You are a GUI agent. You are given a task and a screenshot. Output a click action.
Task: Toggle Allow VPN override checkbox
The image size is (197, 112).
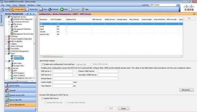click(92, 64)
